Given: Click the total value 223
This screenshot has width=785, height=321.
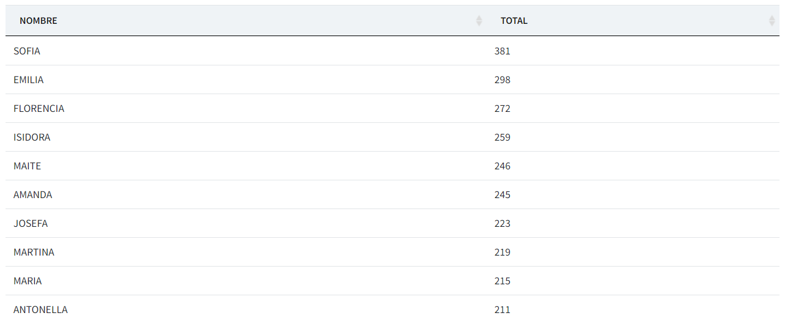Looking at the screenshot, I should click(x=502, y=224).
